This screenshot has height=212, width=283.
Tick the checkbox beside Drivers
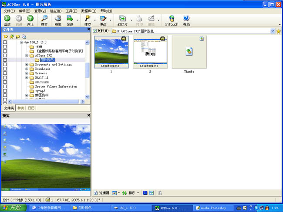click(x=5, y=73)
